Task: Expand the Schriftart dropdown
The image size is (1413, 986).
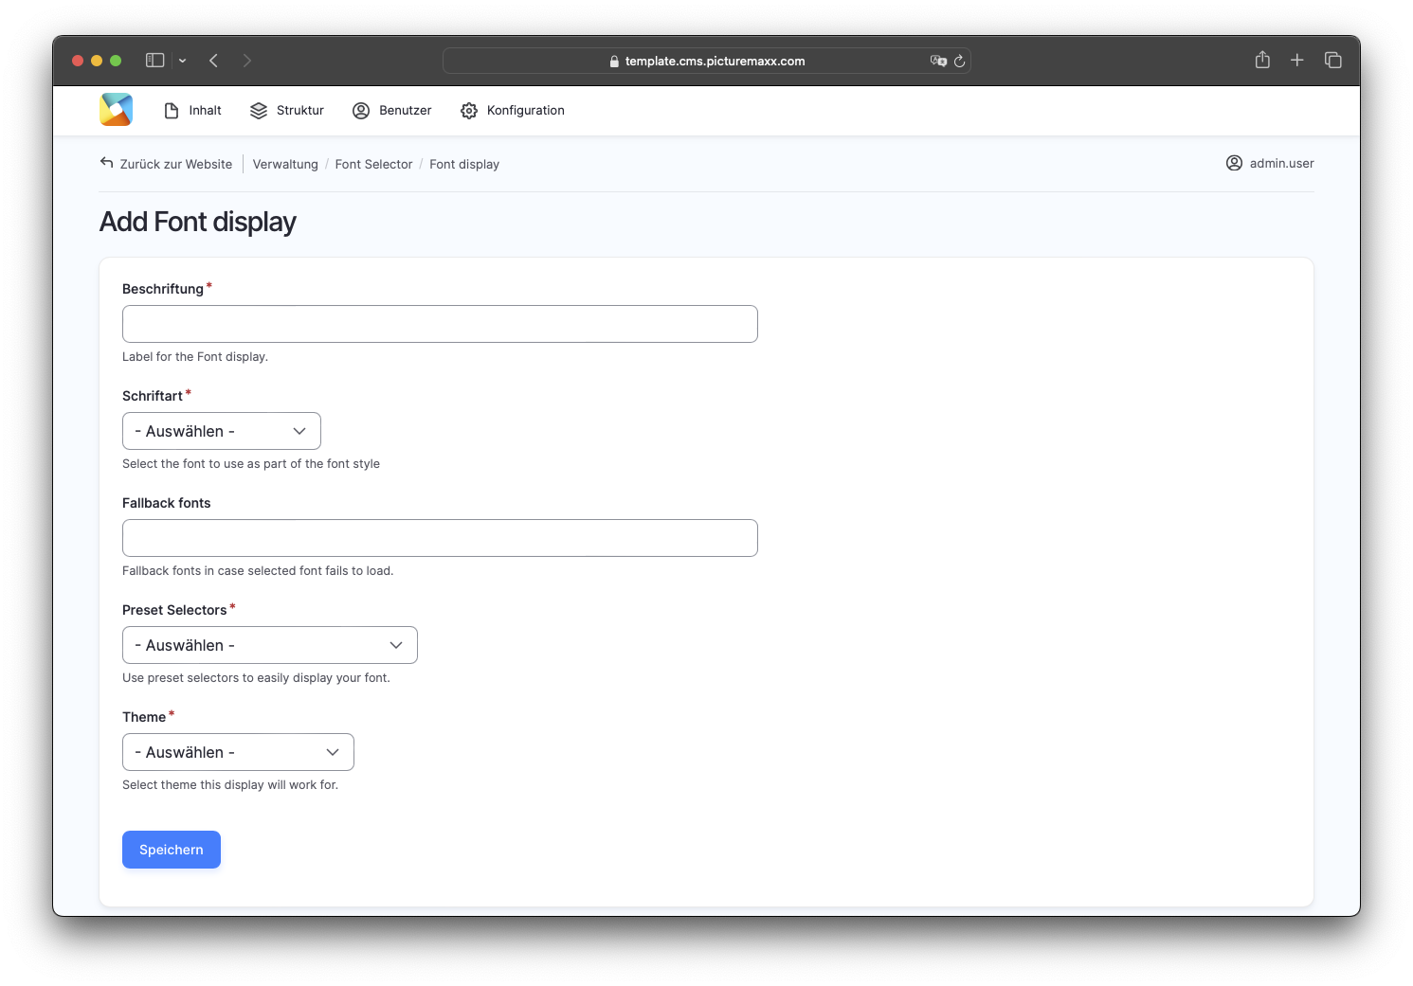Action: click(222, 431)
